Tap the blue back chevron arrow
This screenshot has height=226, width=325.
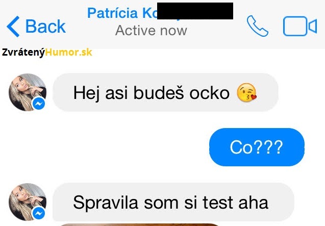pos(13,27)
